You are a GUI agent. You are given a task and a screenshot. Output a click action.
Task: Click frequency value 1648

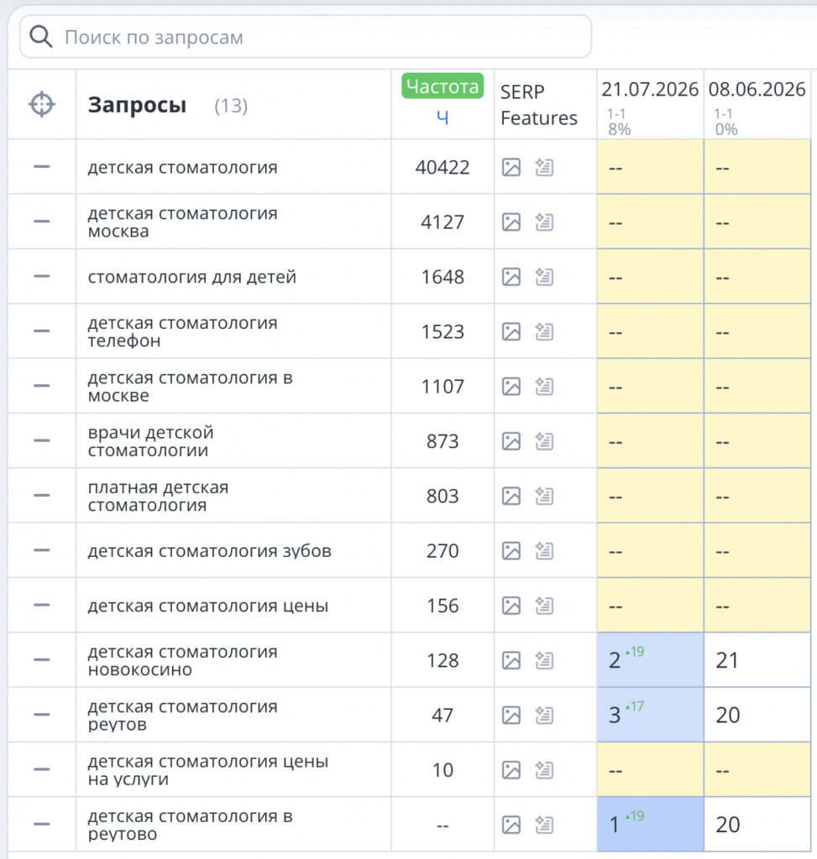[x=443, y=277]
